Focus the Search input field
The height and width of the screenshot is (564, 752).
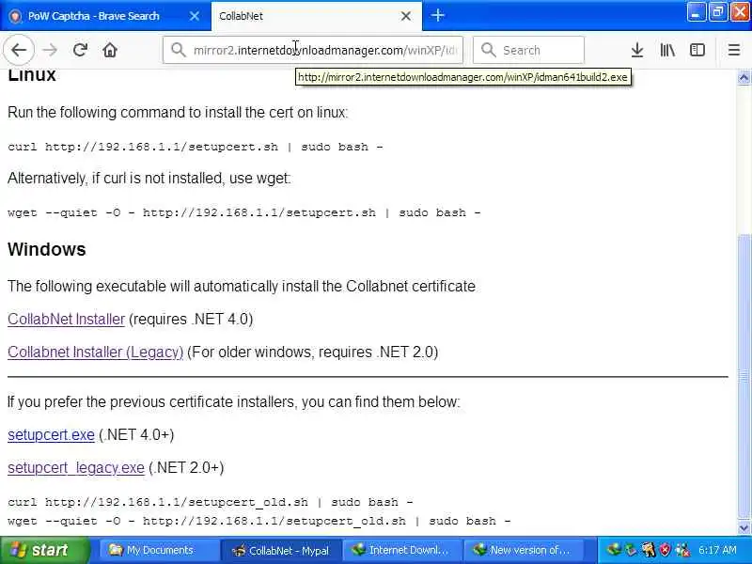click(x=528, y=50)
